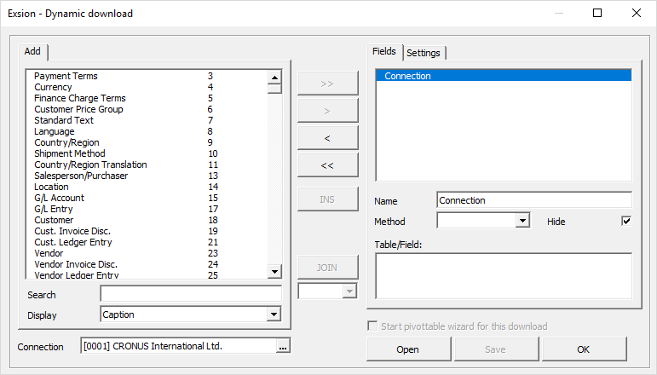Viewport: 657px width, 375px height.
Task: Confirm with the OK button
Action: tap(584, 349)
